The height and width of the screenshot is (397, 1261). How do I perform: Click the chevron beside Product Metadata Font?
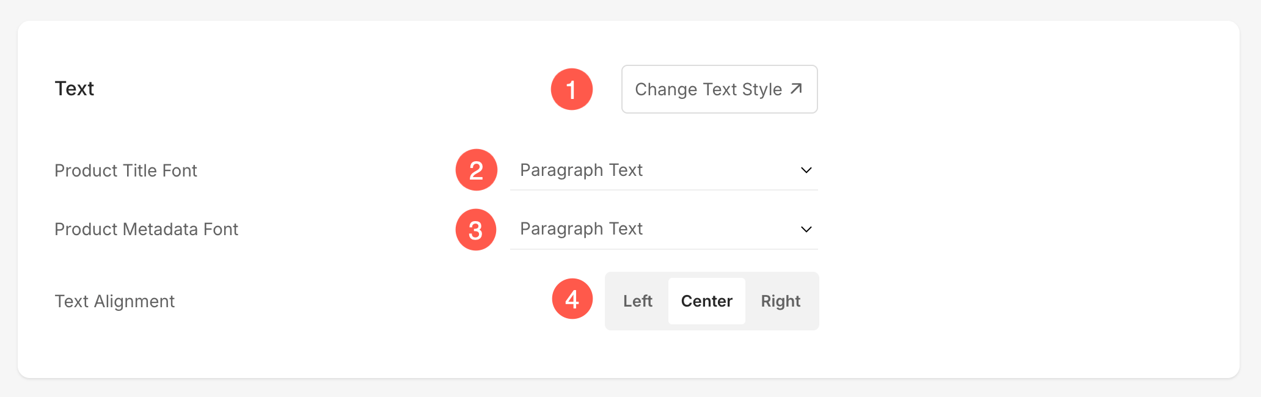[806, 229]
